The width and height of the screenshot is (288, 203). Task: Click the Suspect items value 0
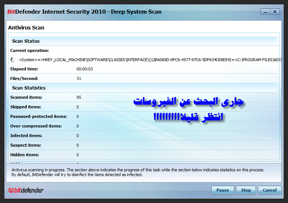77,145
